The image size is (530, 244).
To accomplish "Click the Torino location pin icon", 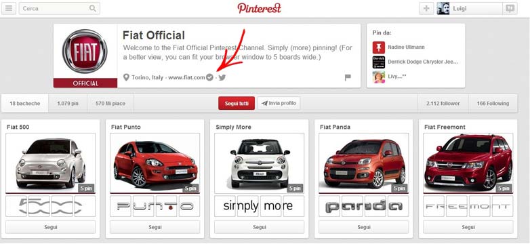I will (x=126, y=78).
